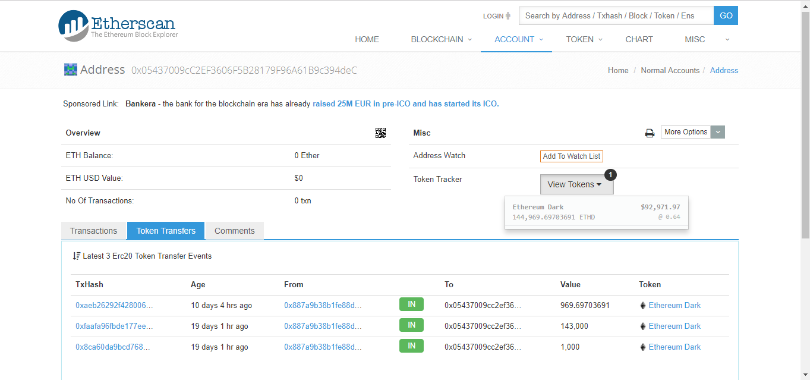This screenshot has height=380, width=810.
Task: Open the Comments tab
Action: click(x=234, y=231)
